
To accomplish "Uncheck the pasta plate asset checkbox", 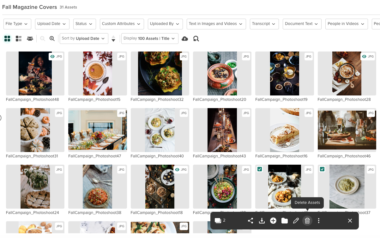I will 260,169.
